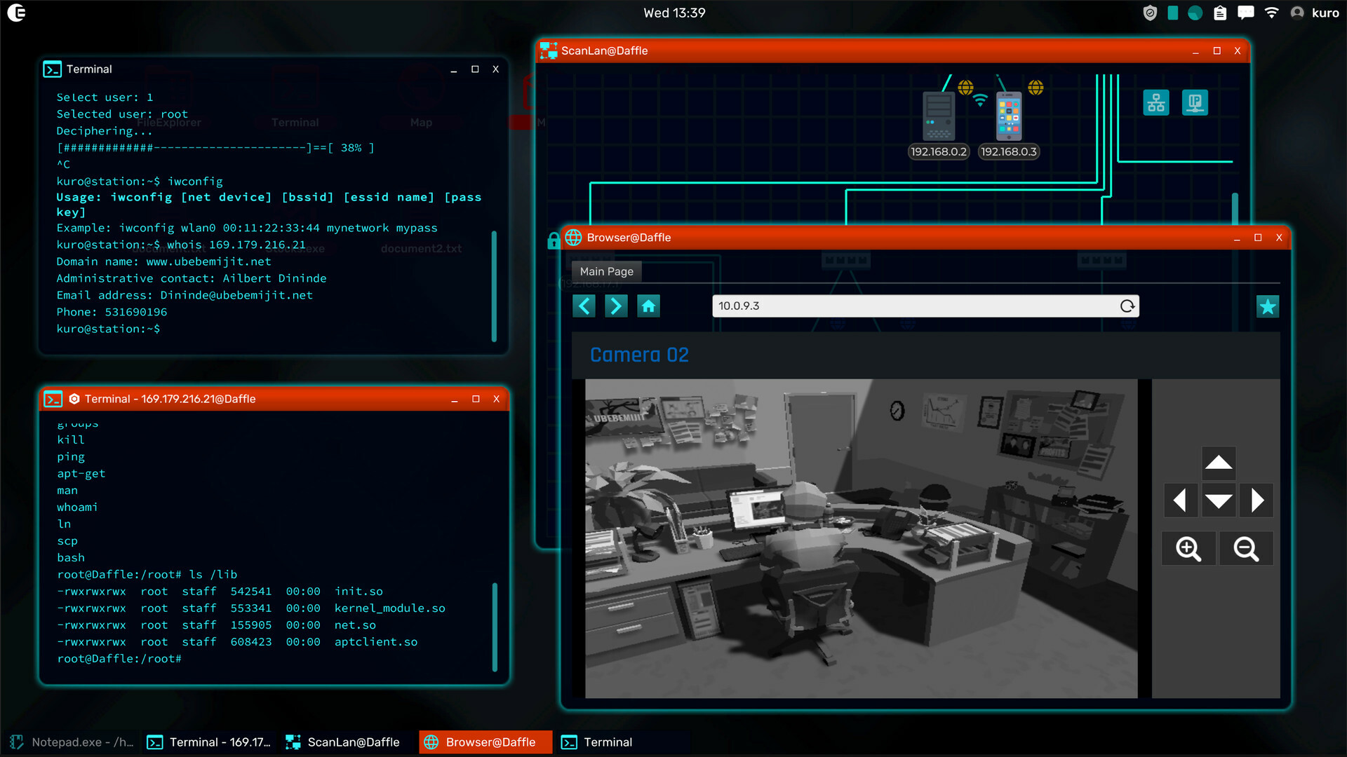Click the home button in Browser@Daffle
Image resolution: width=1347 pixels, height=757 pixels.
point(648,306)
